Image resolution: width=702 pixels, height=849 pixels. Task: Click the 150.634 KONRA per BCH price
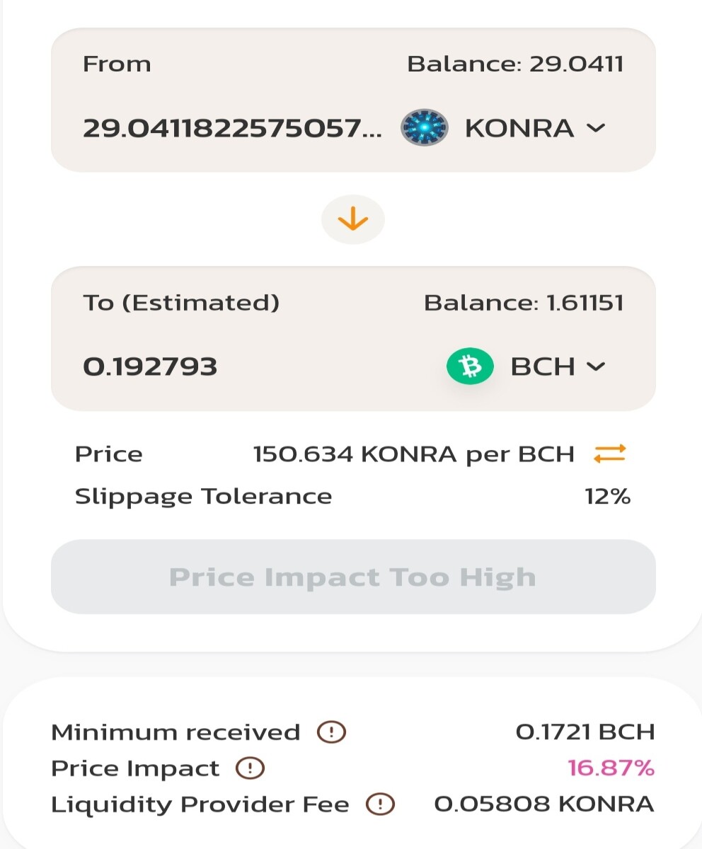point(413,454)
